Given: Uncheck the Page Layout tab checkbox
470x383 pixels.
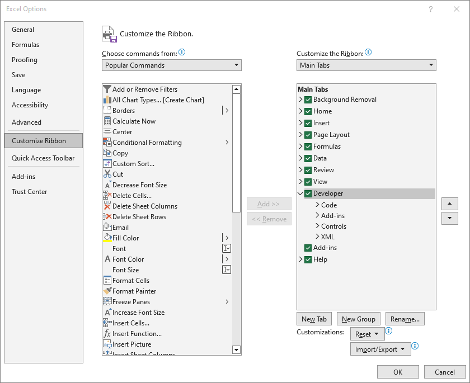Looking at the screenshot, I should (x=308, y=135).
